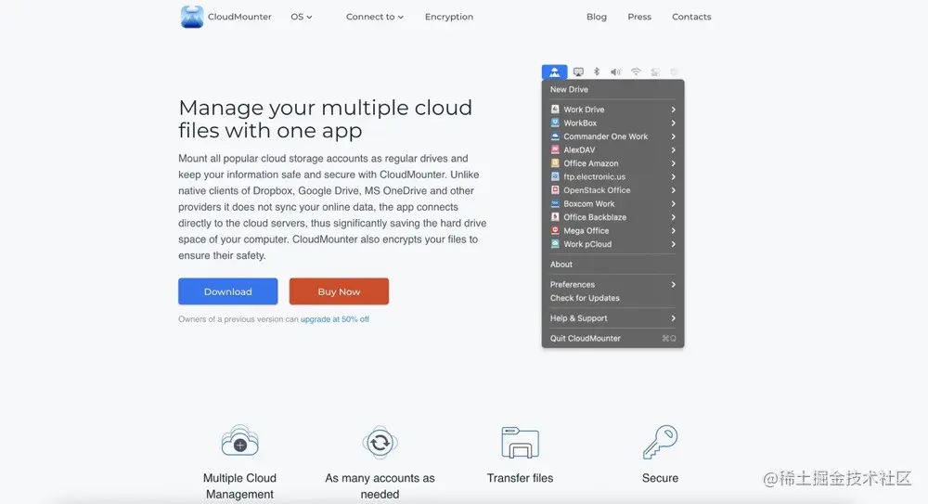The height and width of the screenshot is (504, 928).
Task: Click the Work Drive Google Drive icon
Action: pos(555,109)
